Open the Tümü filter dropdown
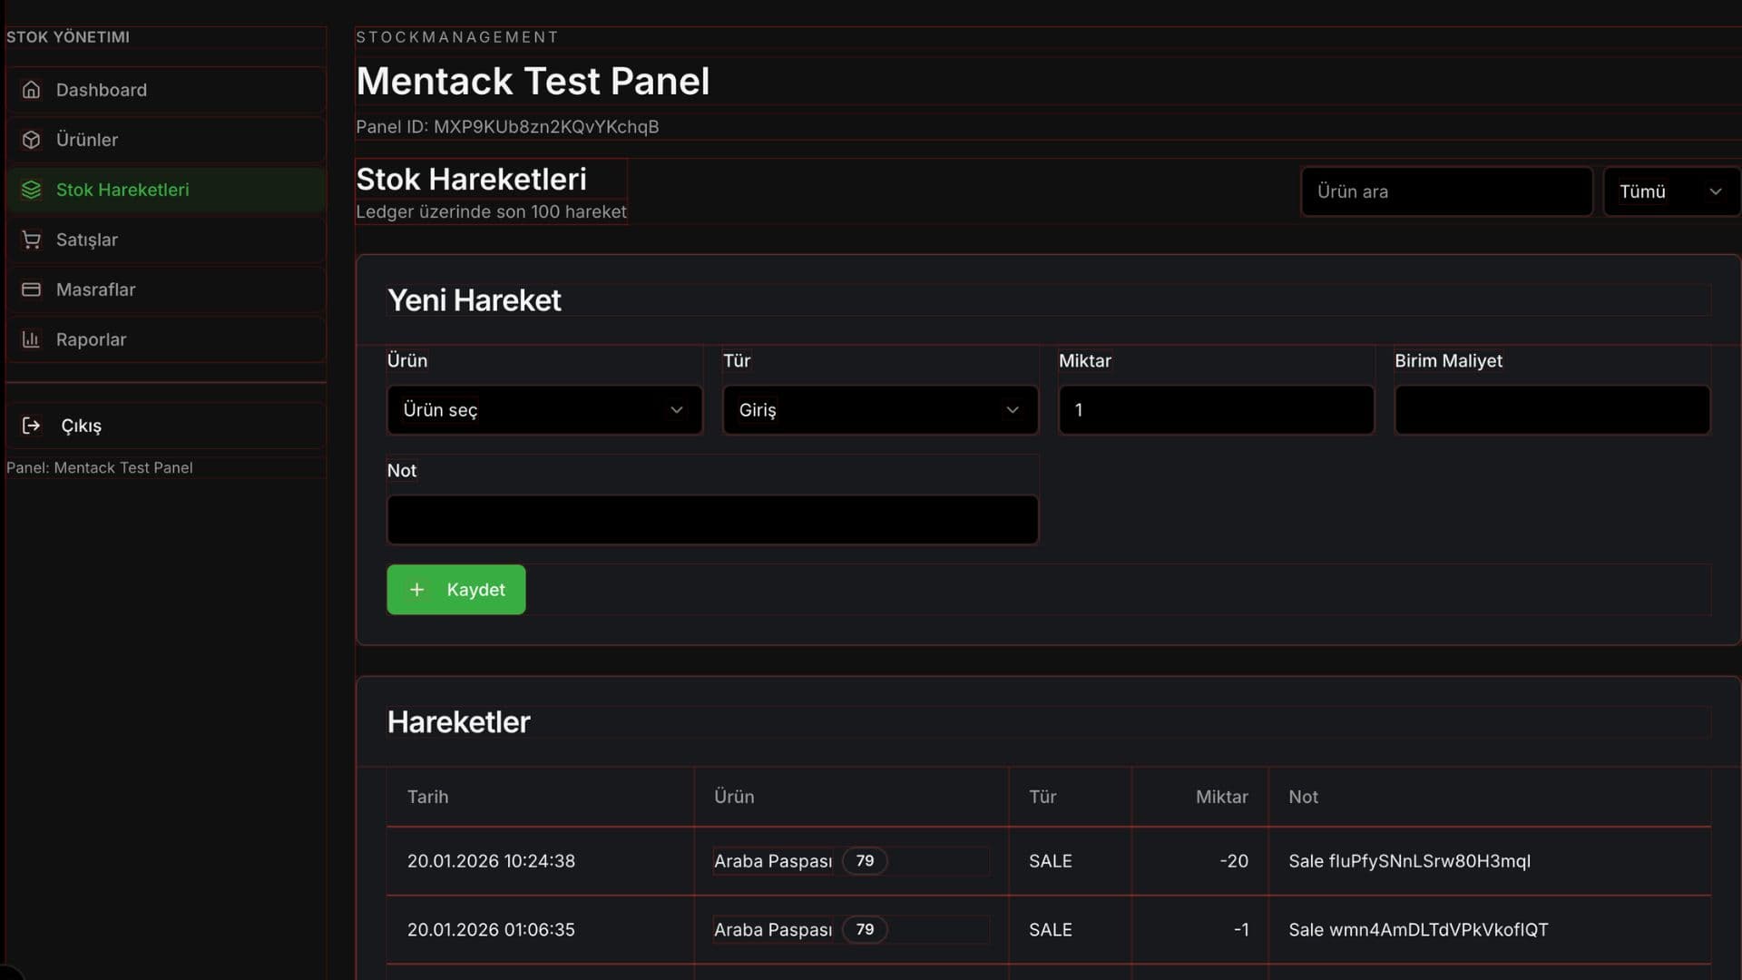1742x980 pixels. click(1669, 191)
